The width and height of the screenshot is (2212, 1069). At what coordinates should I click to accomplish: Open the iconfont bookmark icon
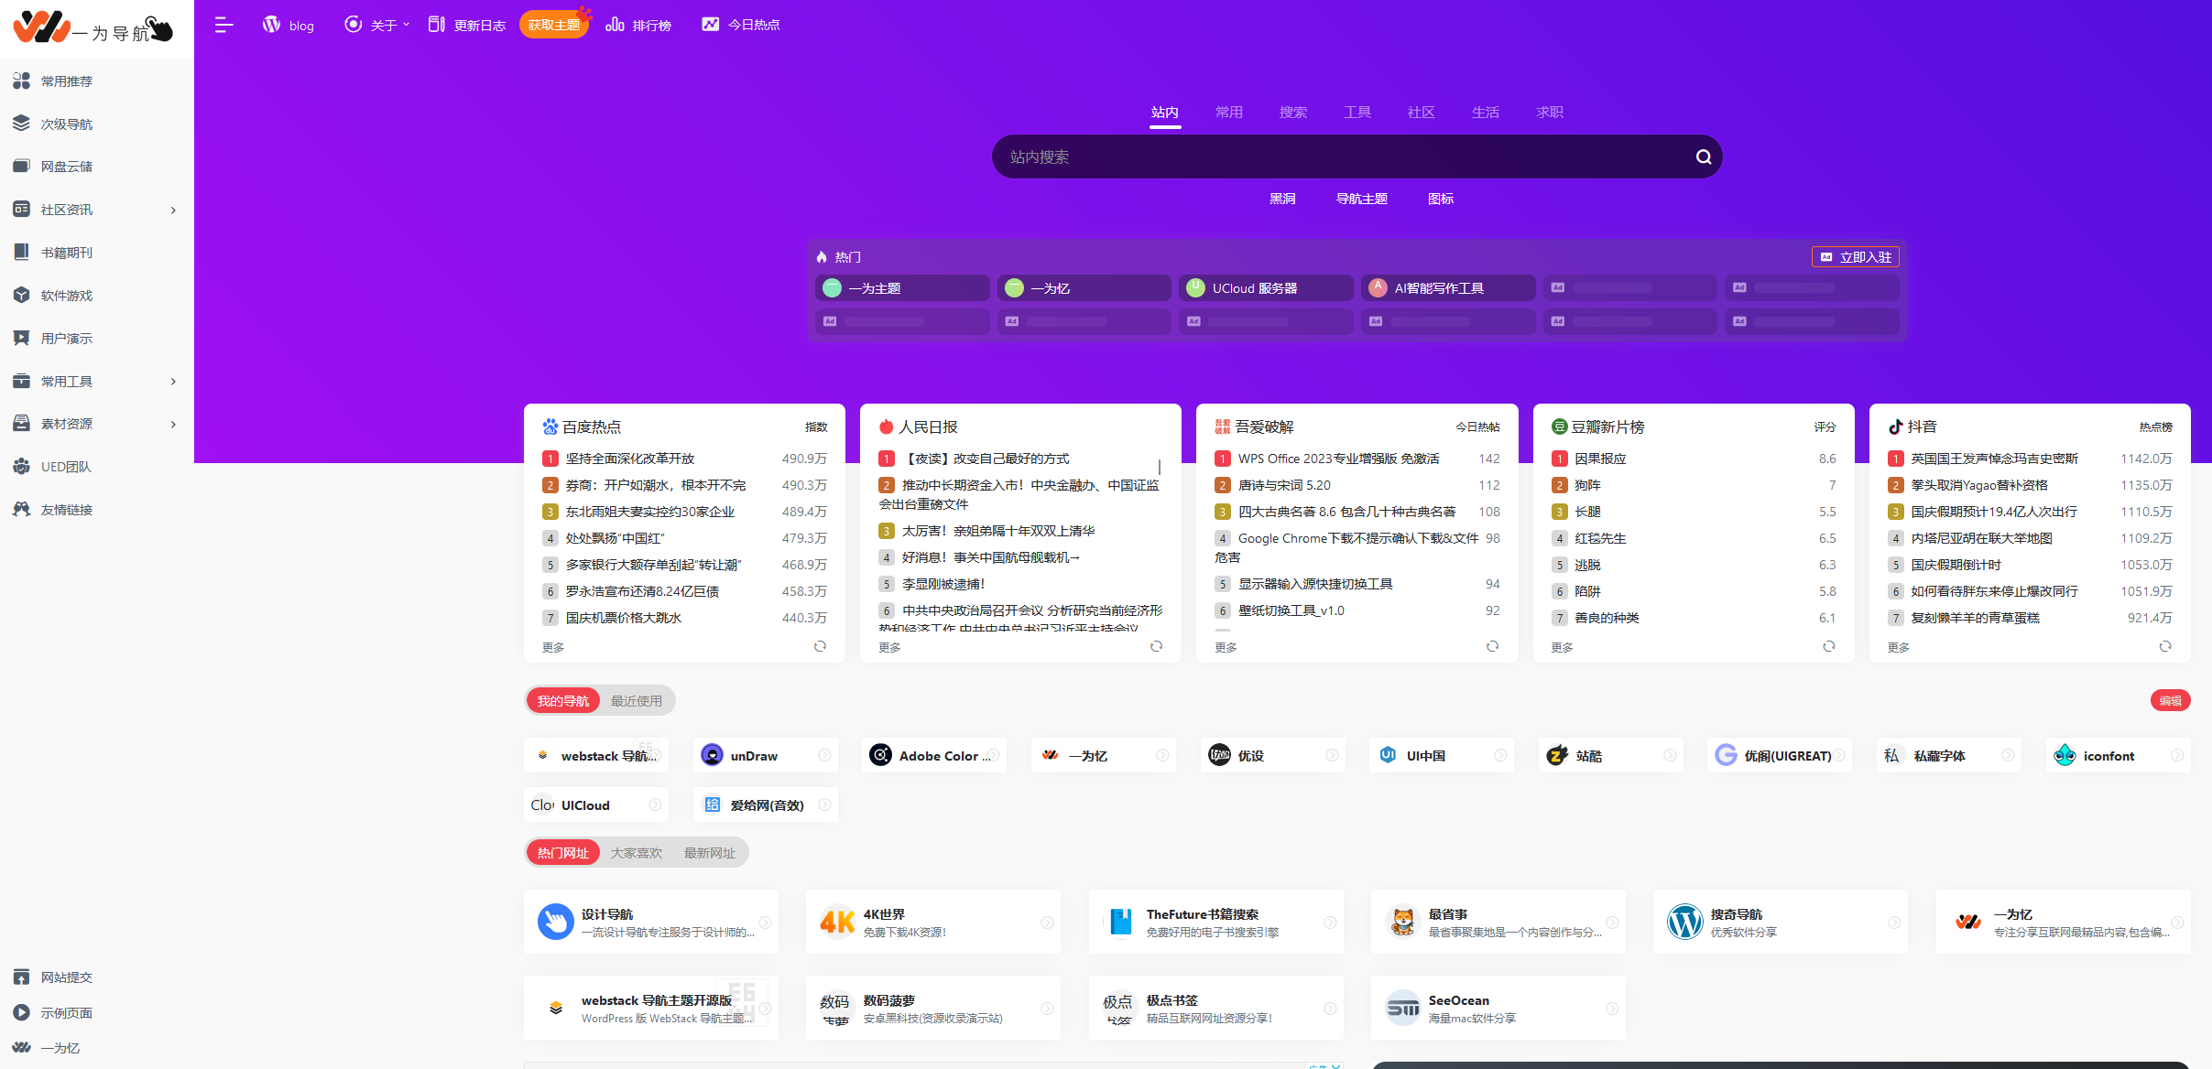coord(2065,755)
